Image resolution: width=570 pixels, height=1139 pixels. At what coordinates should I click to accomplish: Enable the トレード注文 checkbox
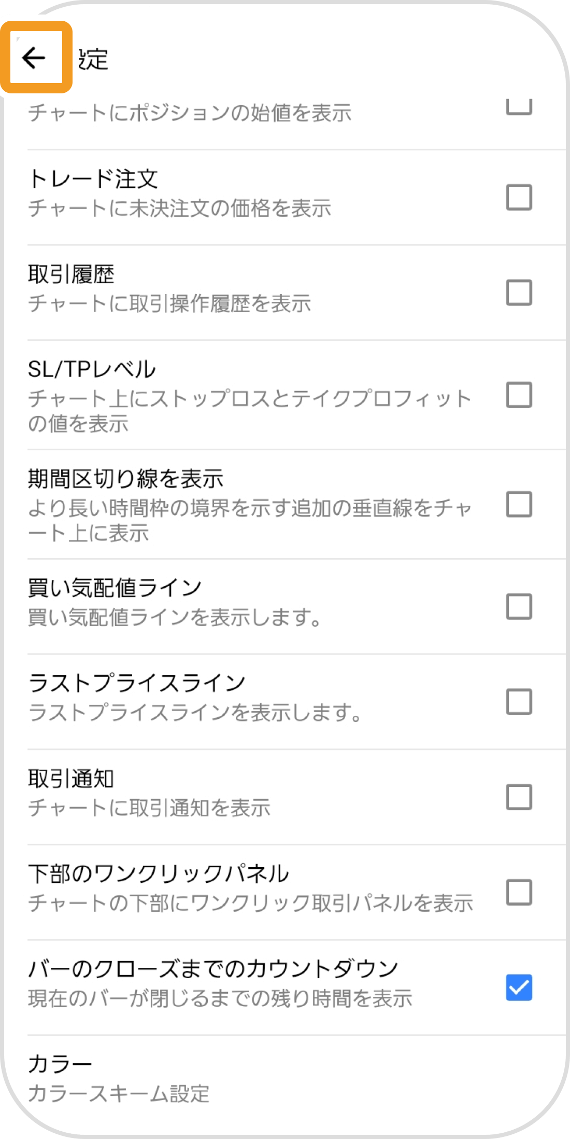[x=519, y=197]
